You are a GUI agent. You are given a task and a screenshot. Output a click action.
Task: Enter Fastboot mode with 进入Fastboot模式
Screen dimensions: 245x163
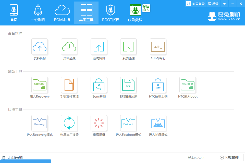pos(128,123)
